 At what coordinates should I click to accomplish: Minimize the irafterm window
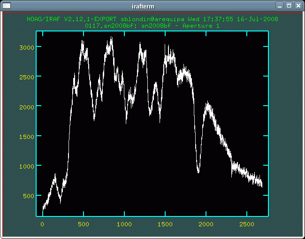pos(280,6)
